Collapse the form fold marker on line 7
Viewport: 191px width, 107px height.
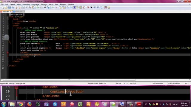click(7, 28)
